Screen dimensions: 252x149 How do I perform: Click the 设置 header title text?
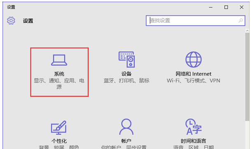(28, 21)
